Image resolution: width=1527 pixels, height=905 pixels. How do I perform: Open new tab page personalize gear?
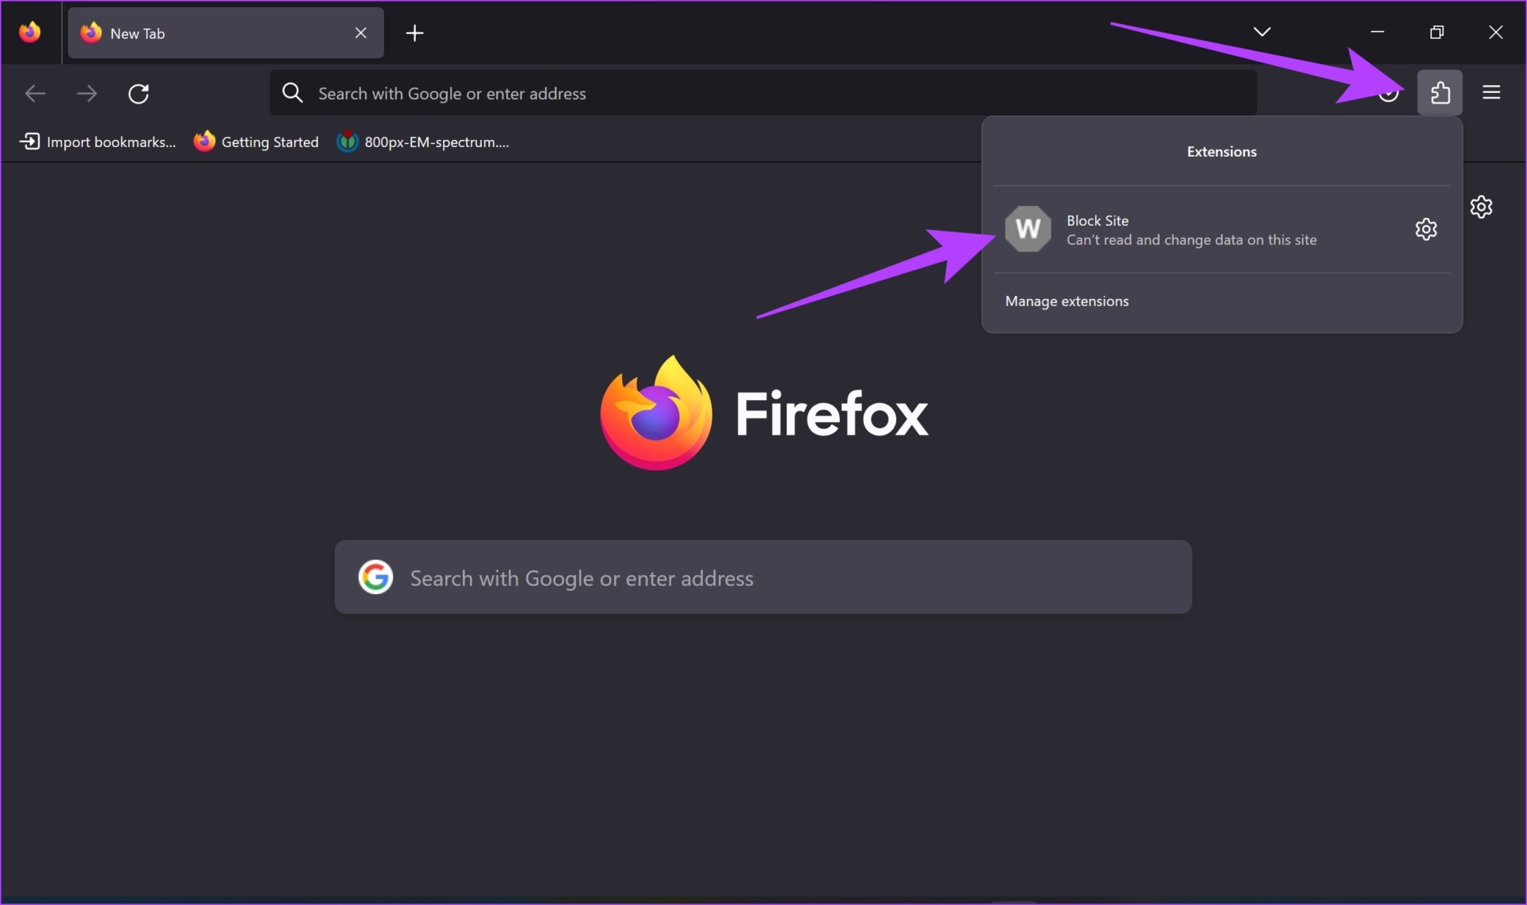pyautogui.click(x=1481, y=207)
